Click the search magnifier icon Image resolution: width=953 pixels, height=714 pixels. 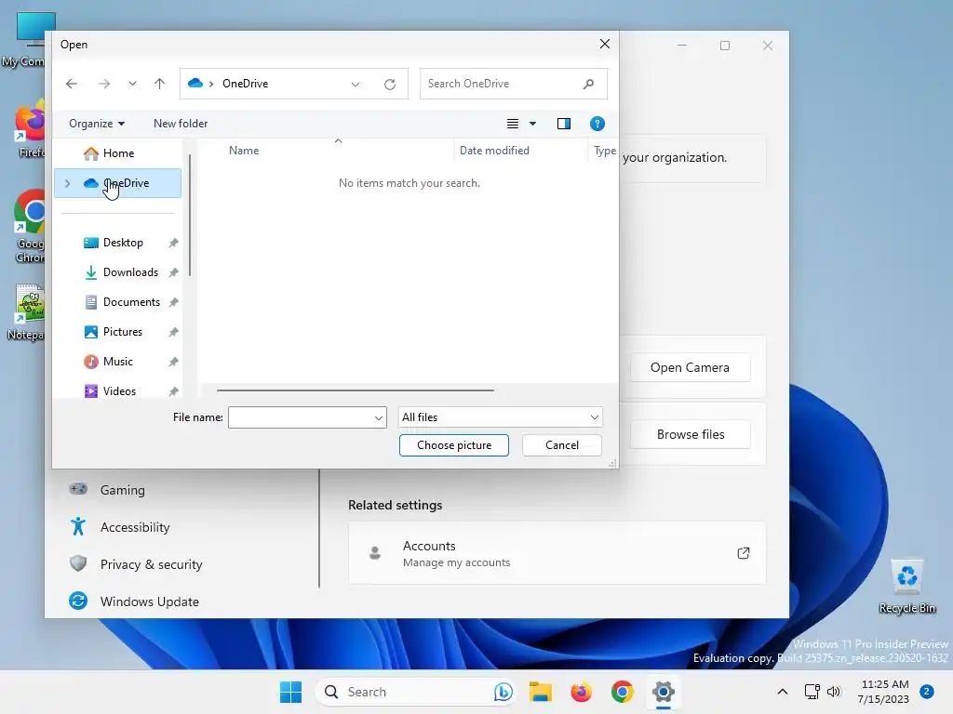588,84
